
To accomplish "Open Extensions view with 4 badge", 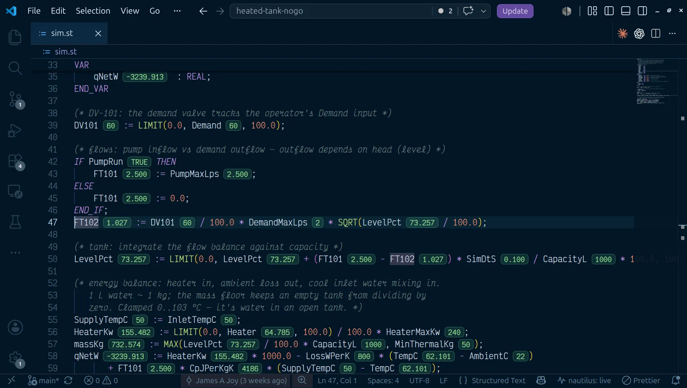I will (15, 161).
